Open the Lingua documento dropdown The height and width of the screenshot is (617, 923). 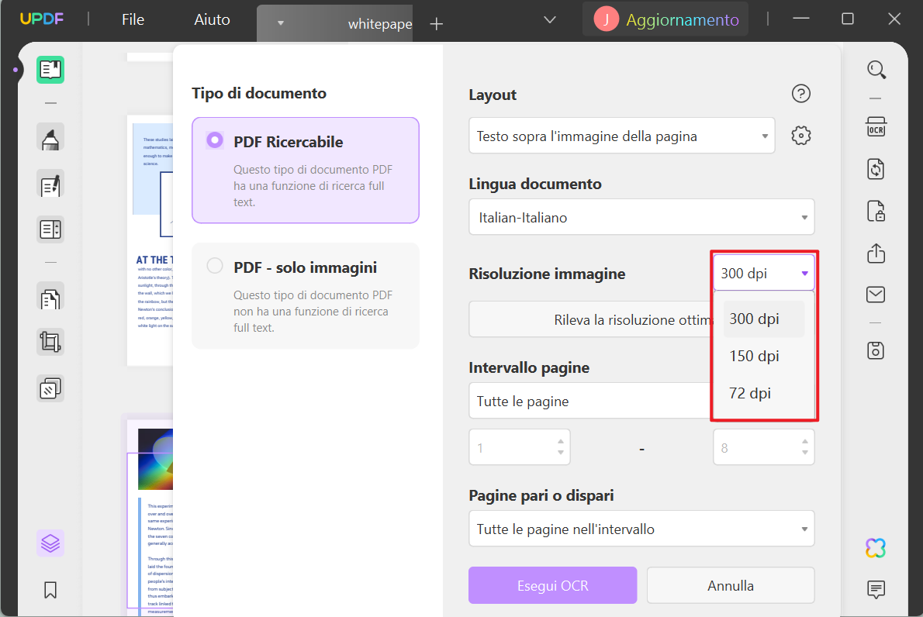(x=641, y=217)
